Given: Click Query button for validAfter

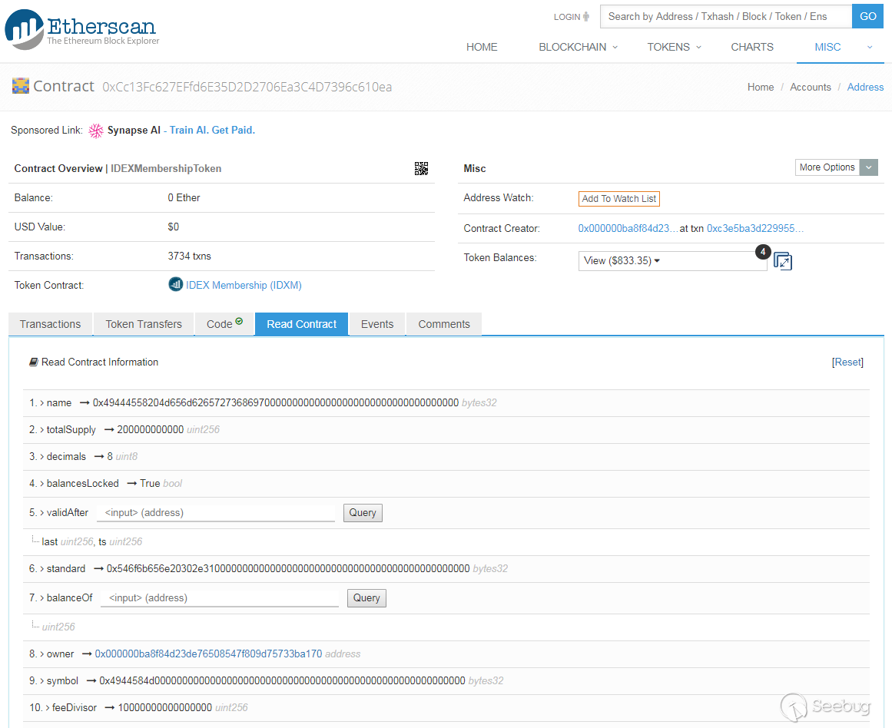Looking at the screenshot, I should (363, 513).
